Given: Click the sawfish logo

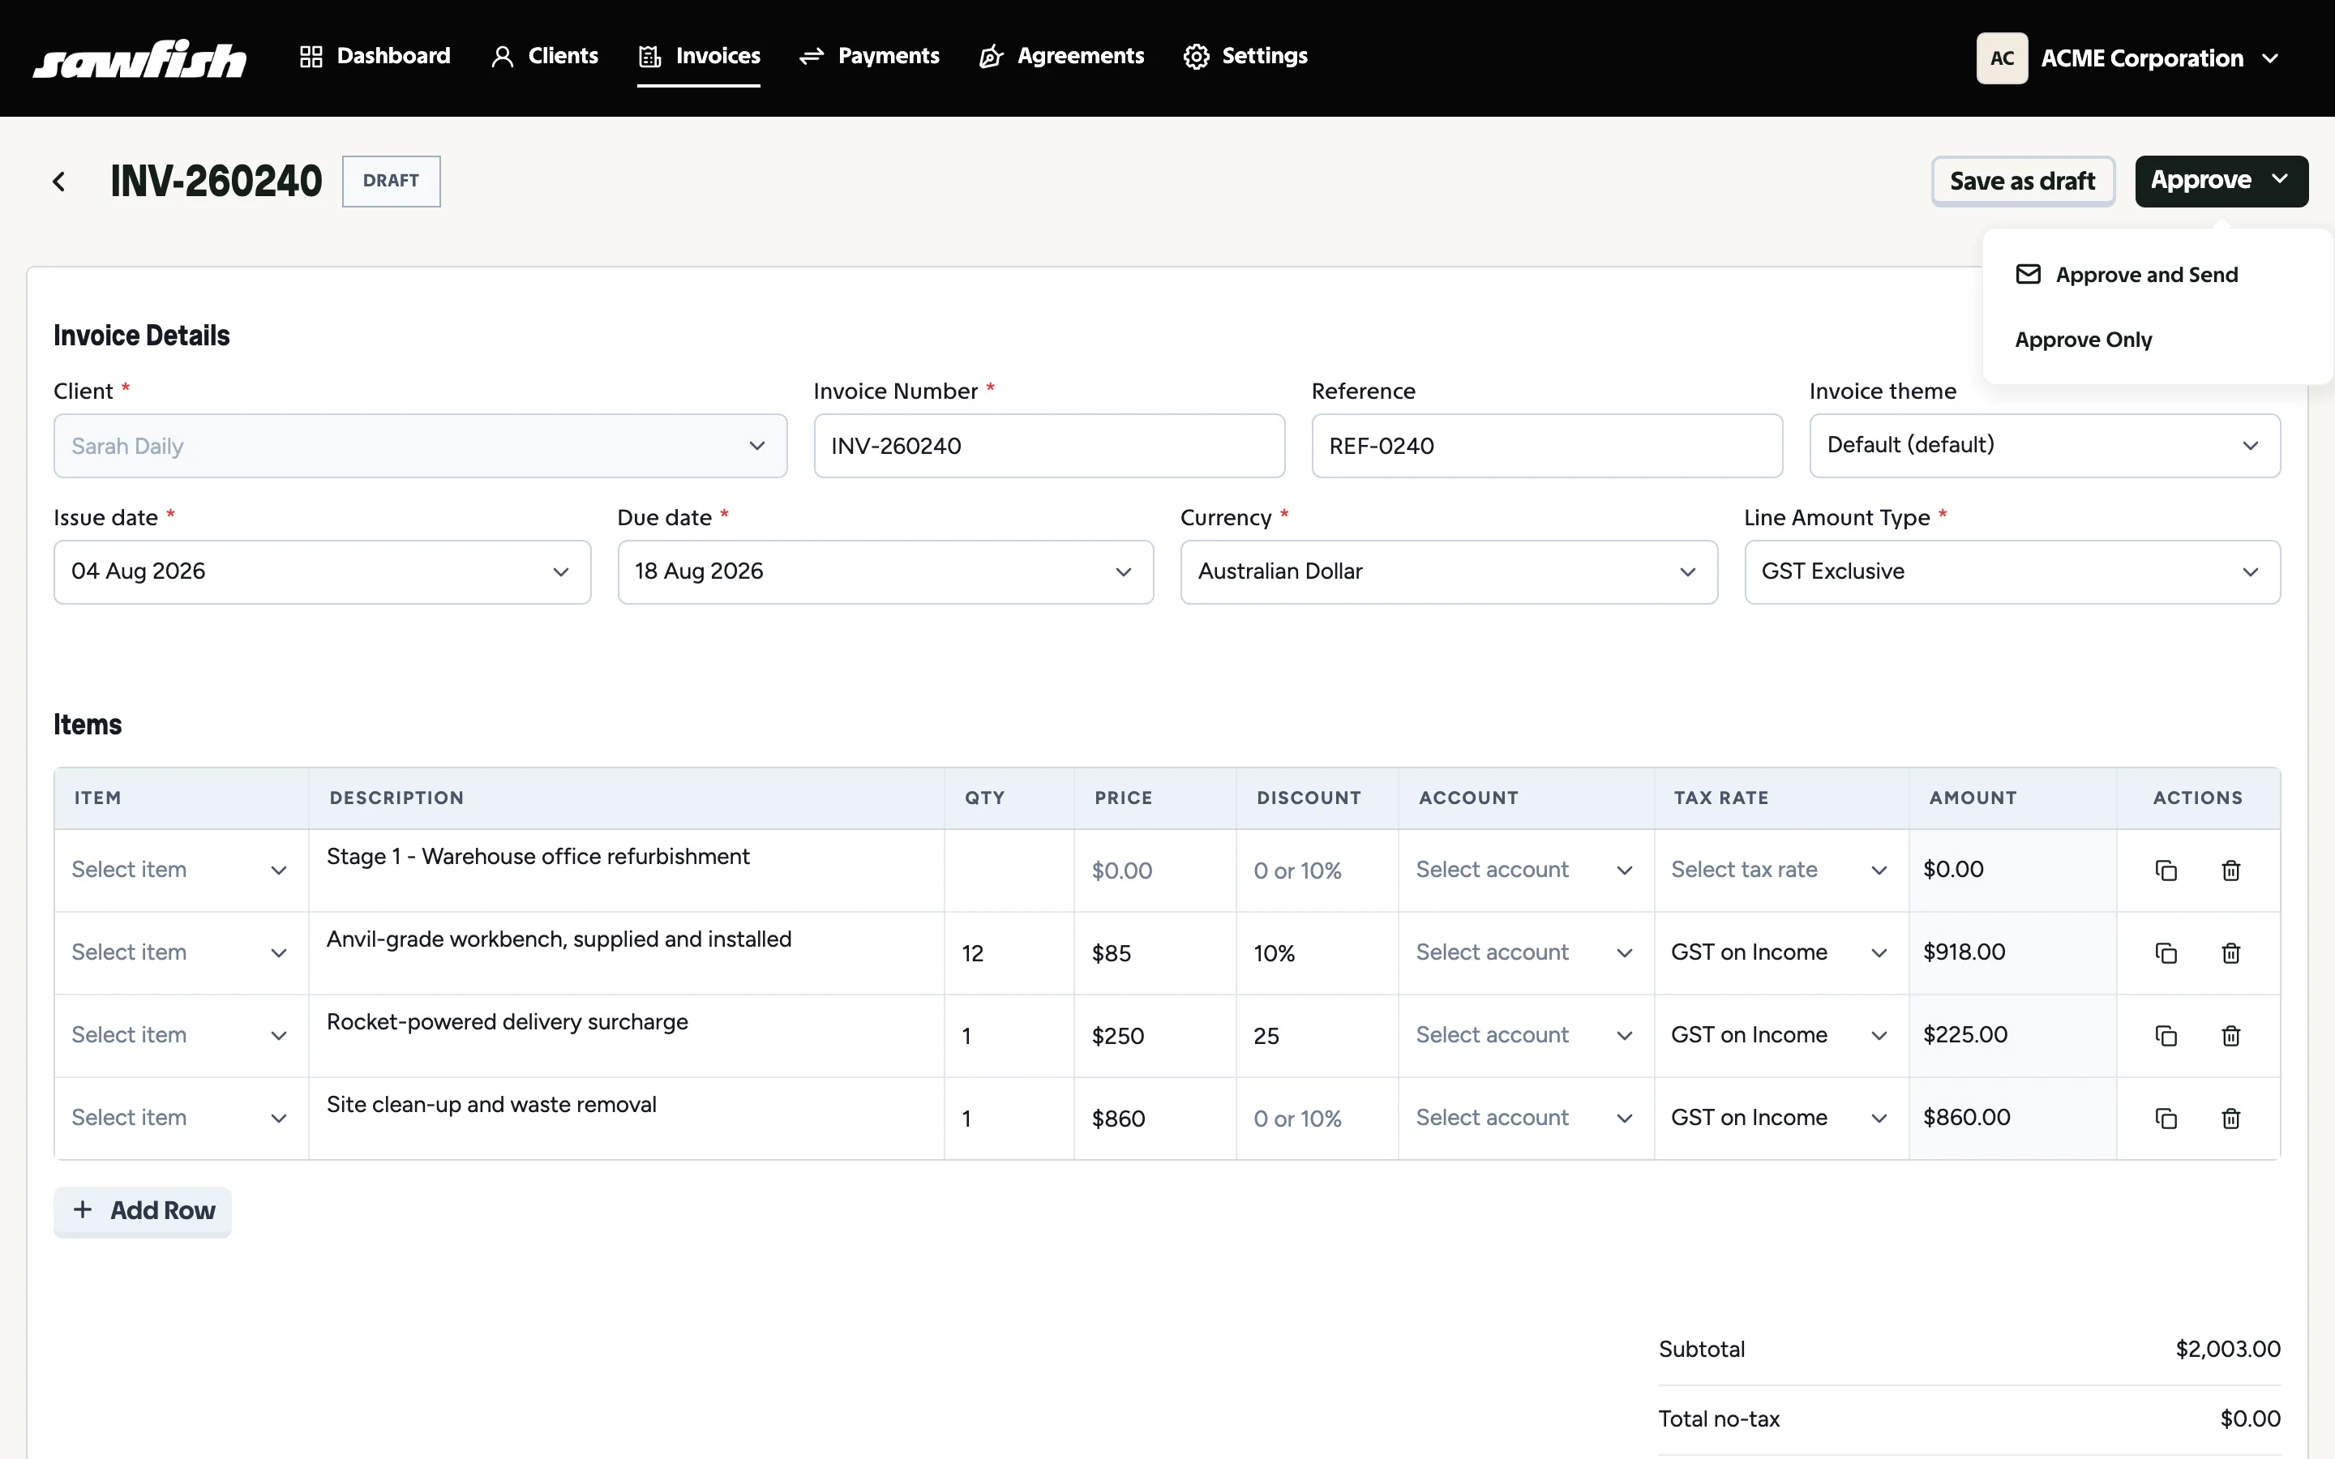Looking at the screenshot, I should point(140,59).
